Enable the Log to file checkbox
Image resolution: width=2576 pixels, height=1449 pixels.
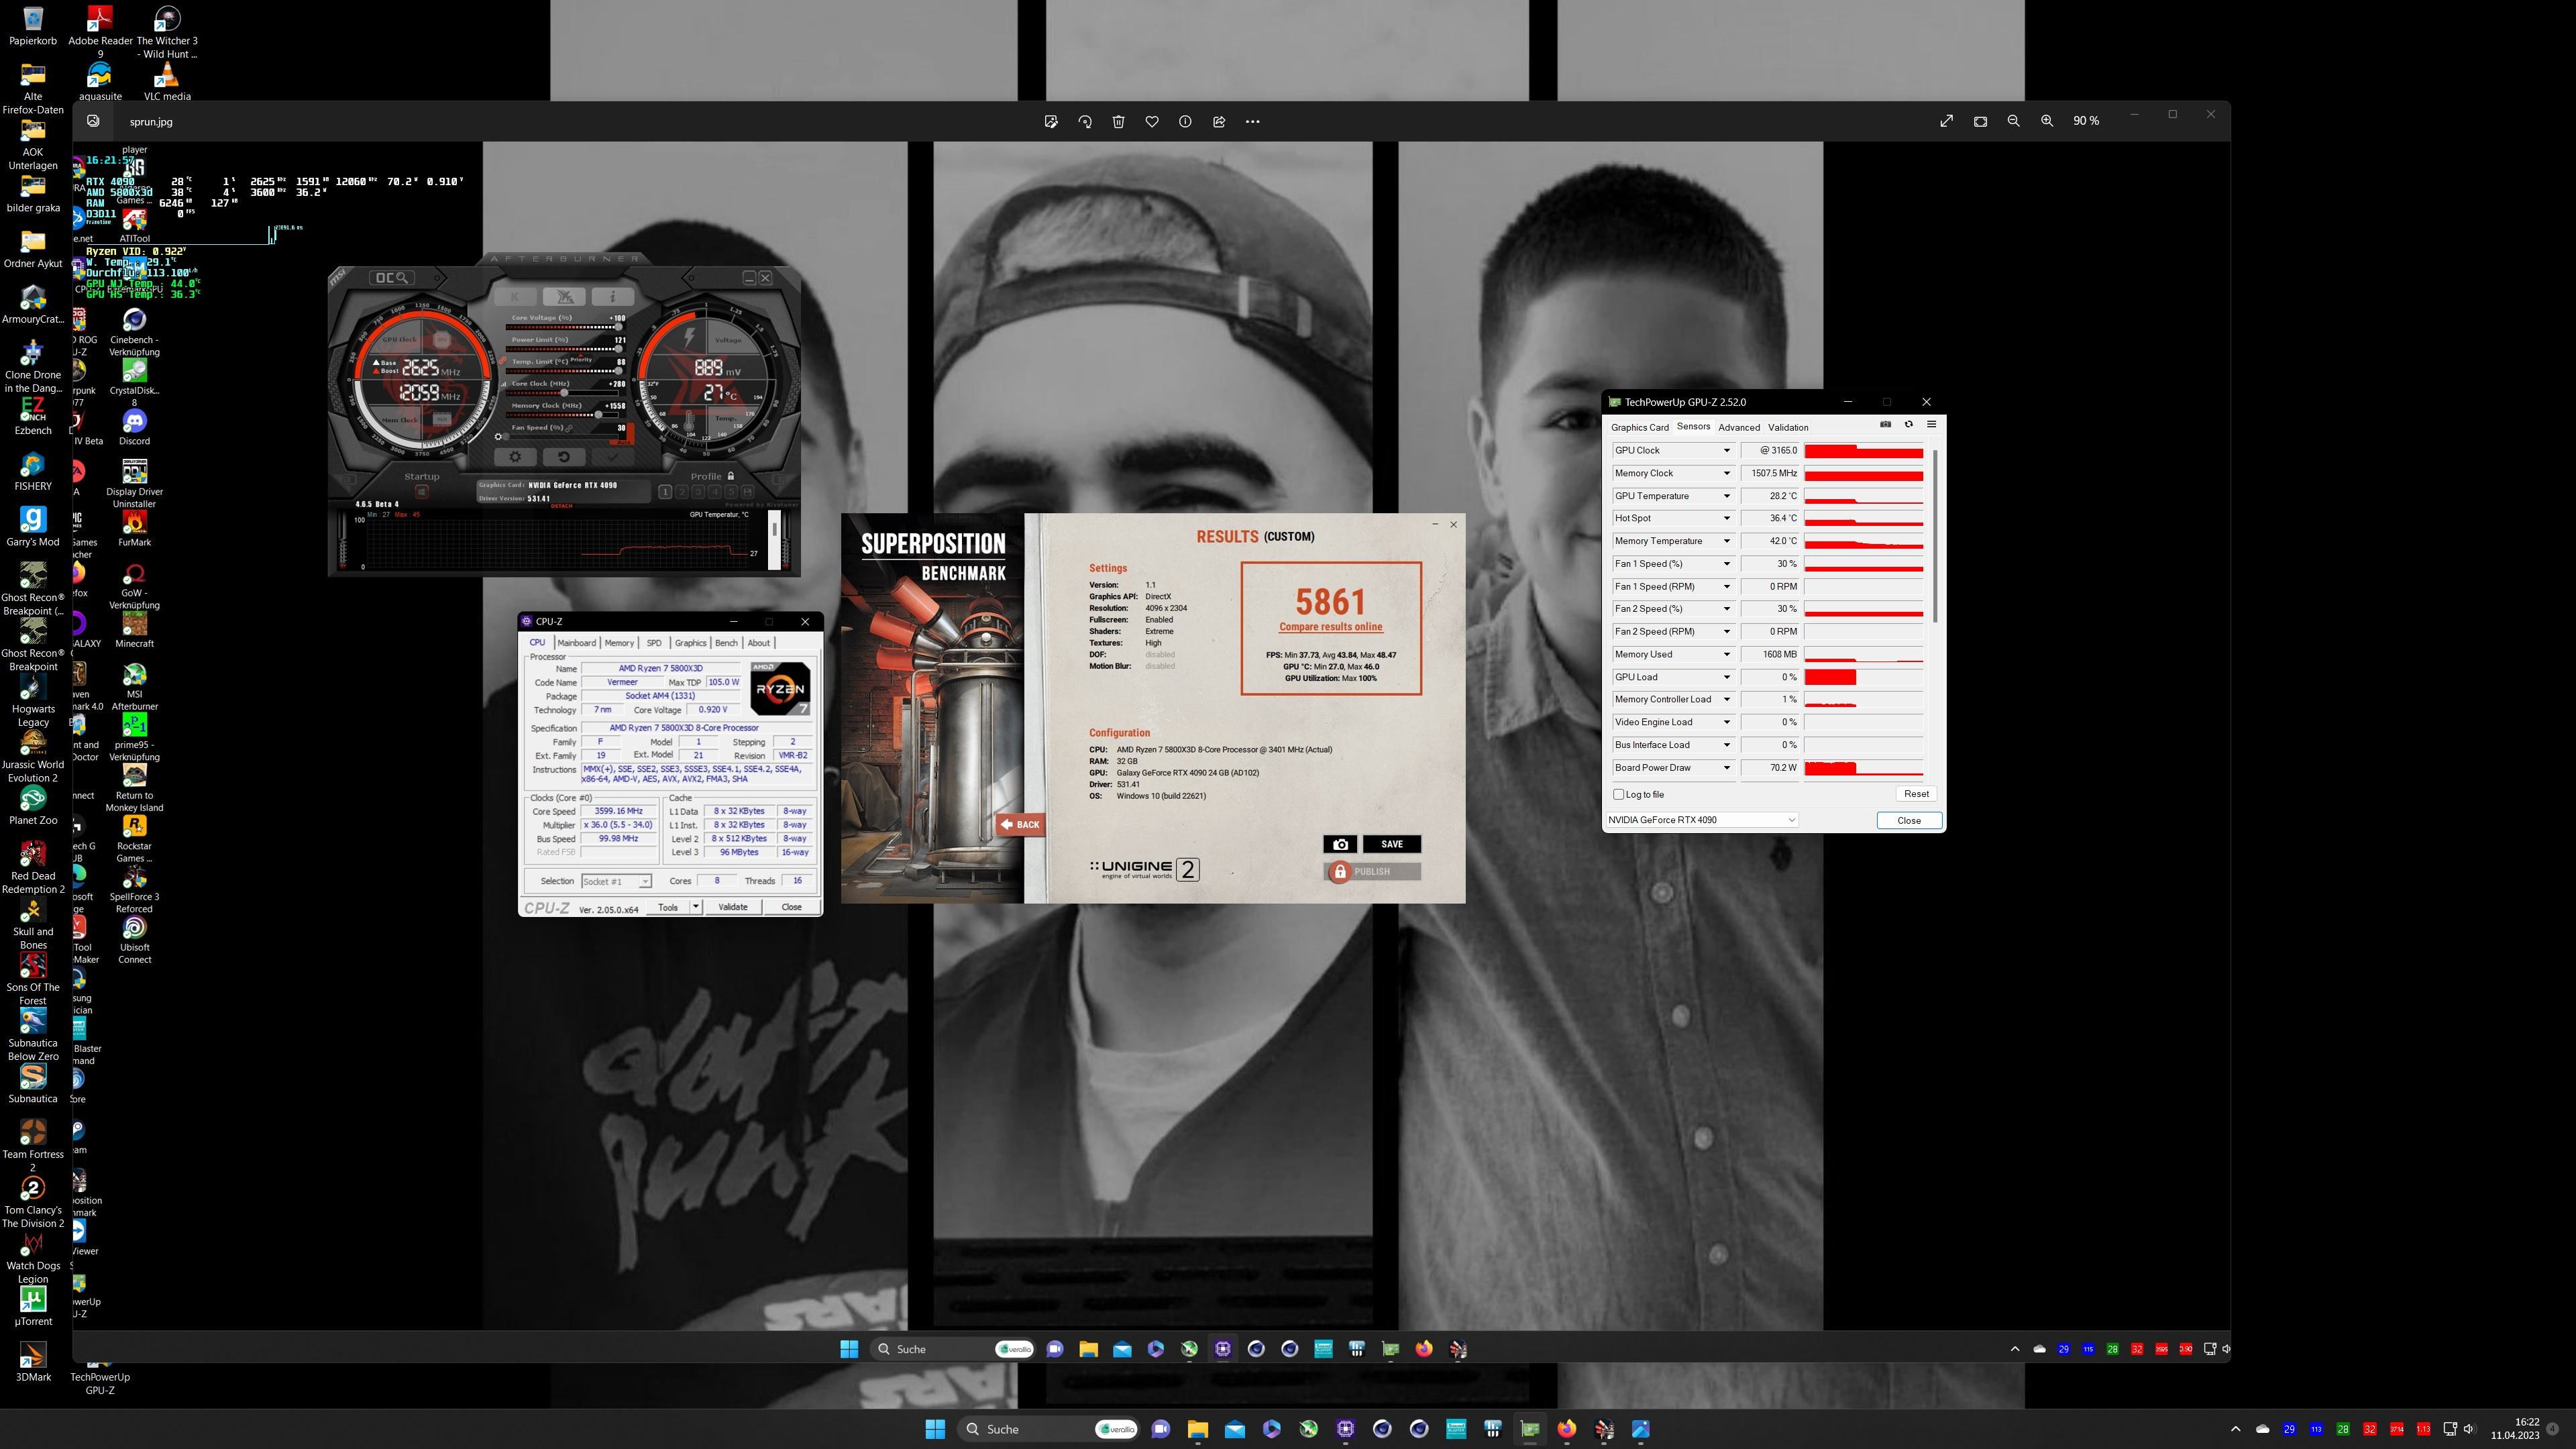tap(1619, 794)
